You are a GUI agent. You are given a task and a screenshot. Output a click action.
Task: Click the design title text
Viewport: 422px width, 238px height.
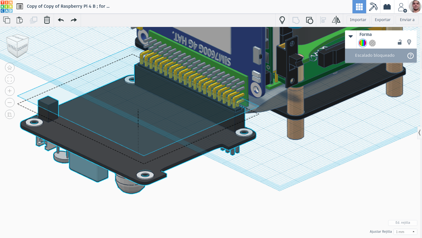[x=68, y=6]
